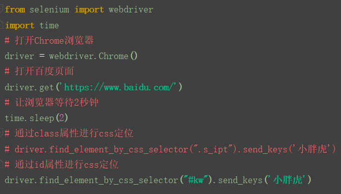This screenshot has width=341, height=194.
Task: Click the URL string 'https://www.baidu.com/'
Action: point(120,87)
